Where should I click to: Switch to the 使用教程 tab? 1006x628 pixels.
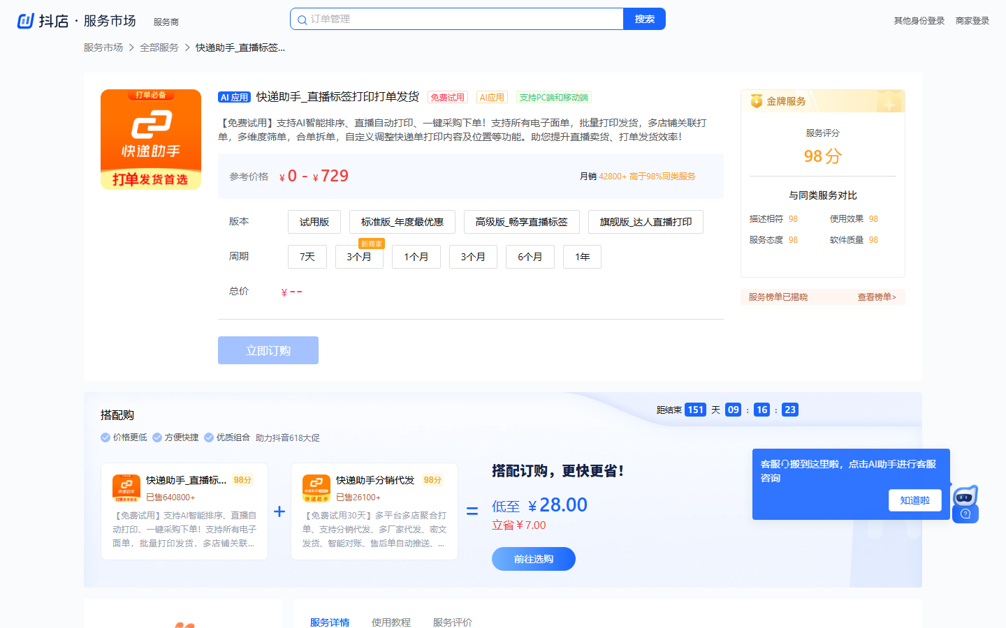[391, 622]
